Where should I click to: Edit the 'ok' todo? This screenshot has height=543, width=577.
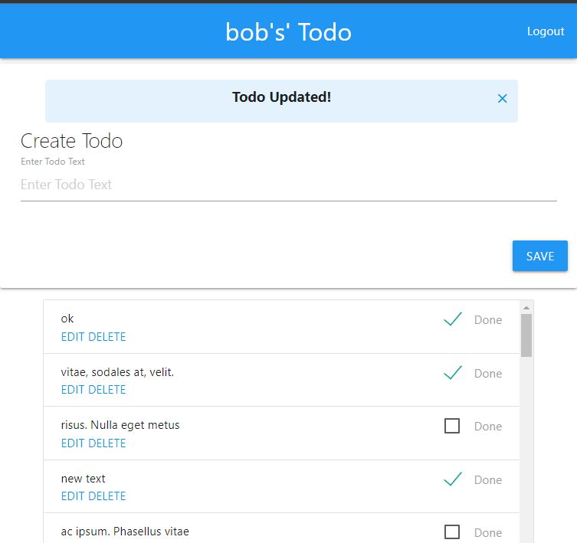pos(73,337)
